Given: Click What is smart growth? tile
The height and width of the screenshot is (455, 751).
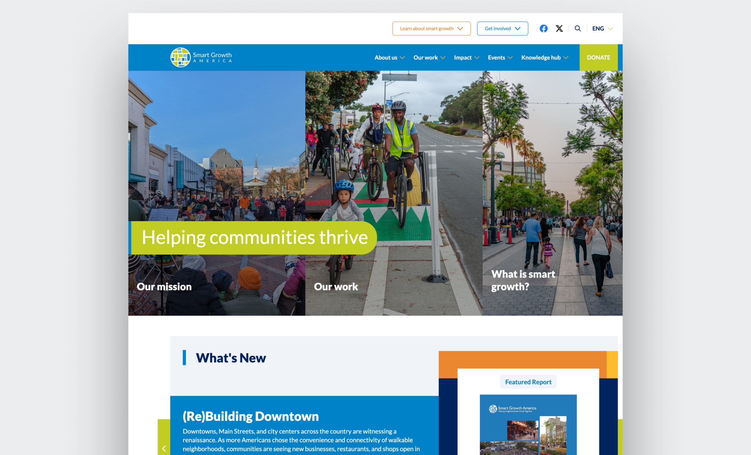Looking at the screenshot, I should pyautogui.click(x=523, y=280).
